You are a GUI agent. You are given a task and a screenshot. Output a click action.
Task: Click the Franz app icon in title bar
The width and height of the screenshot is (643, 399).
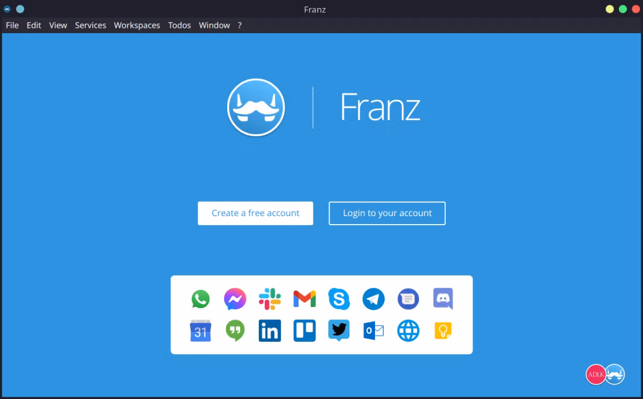[7, 9]
